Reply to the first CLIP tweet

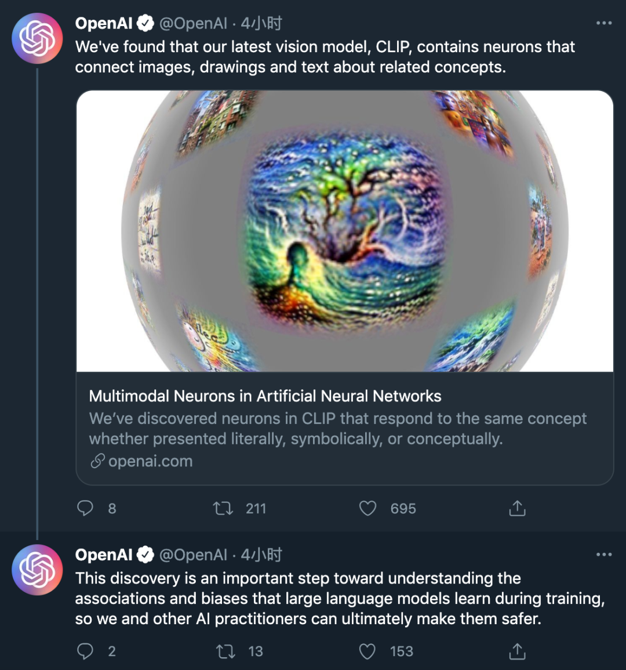85,509
